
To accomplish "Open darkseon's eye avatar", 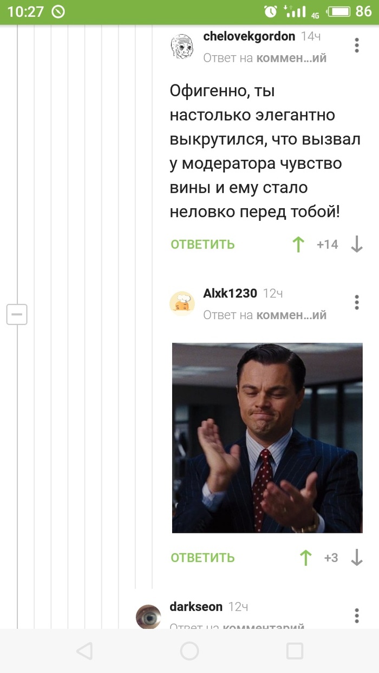I will tap(148, 616).
